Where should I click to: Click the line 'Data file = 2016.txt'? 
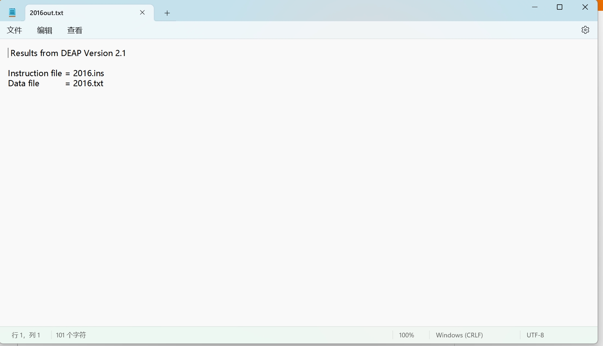coord(56,83)
